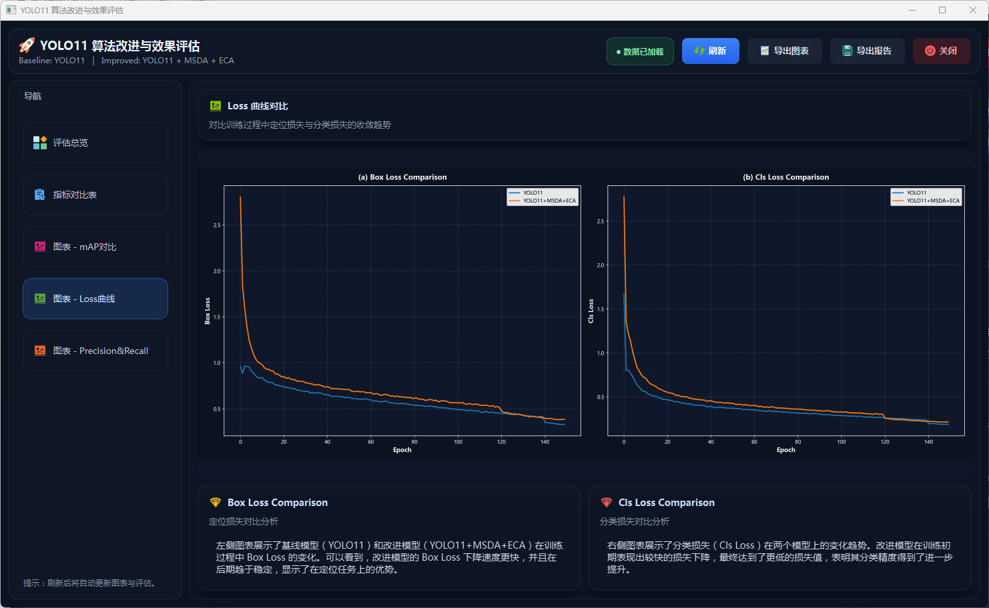Click the red gem icon beside Cls Loss Comparison
Image resolution: width=989 pixels, height=608 pixels.
(606, 503)
